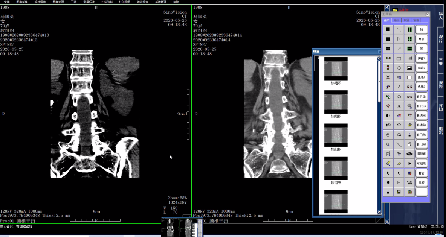The image size is (446, 237).
Task: Apply the 鼻窦 window preset
Action: click(x=422, y=39)
